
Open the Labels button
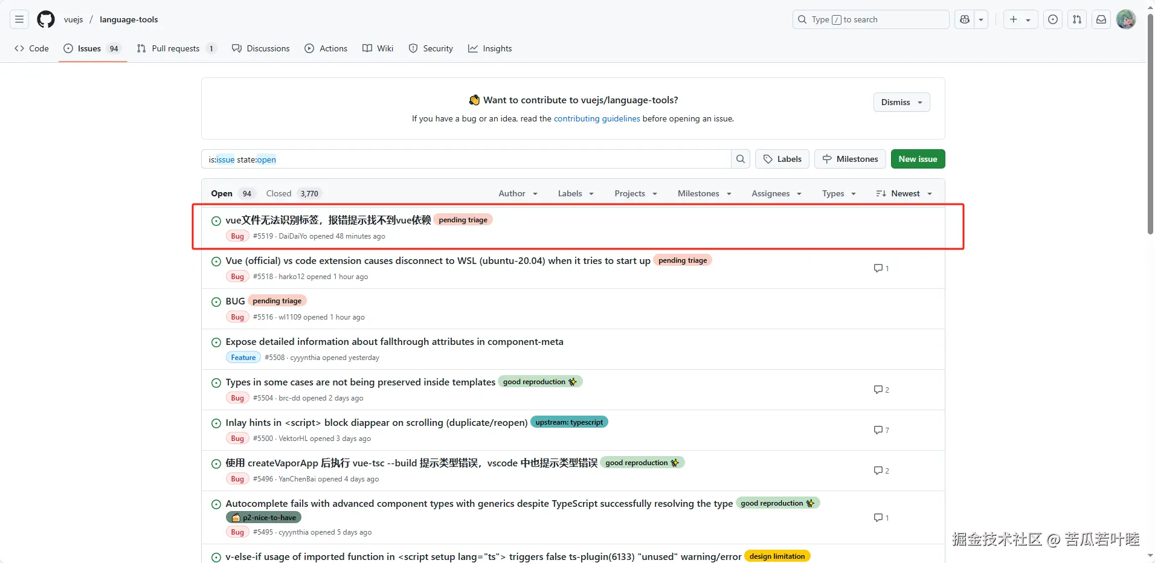[x=782, y=159]
